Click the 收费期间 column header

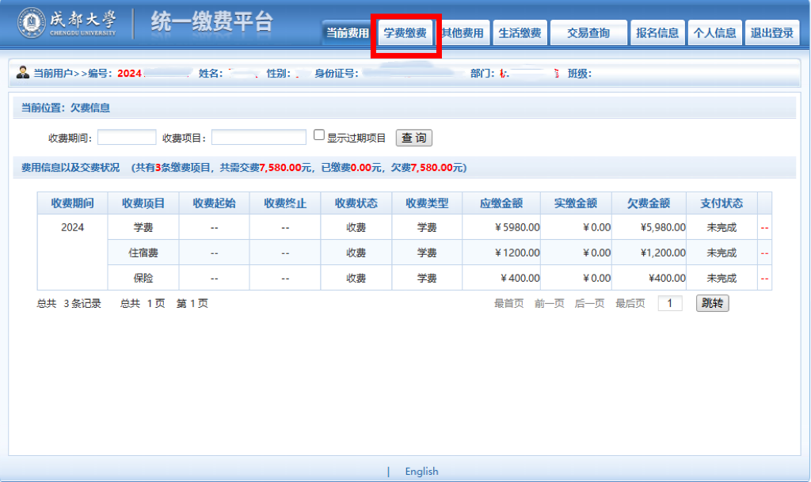[x=72, y=203]
